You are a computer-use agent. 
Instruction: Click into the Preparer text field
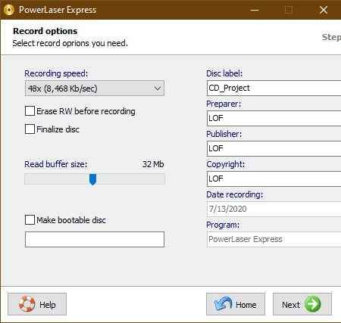(274, 118)
